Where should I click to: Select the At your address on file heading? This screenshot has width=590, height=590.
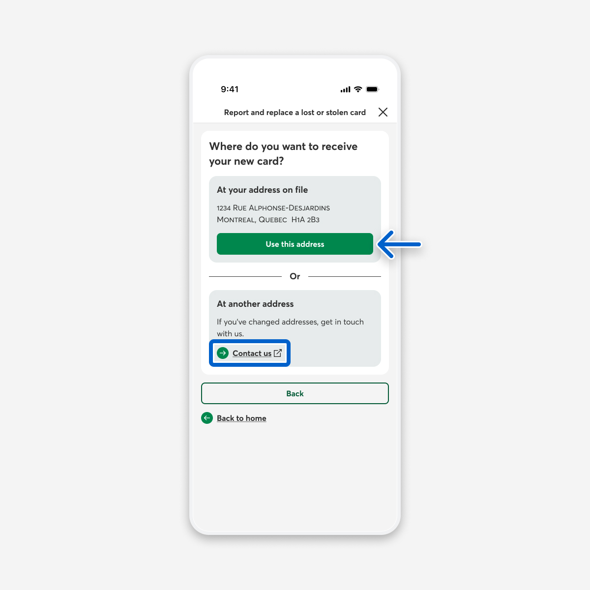coord(263,190)
